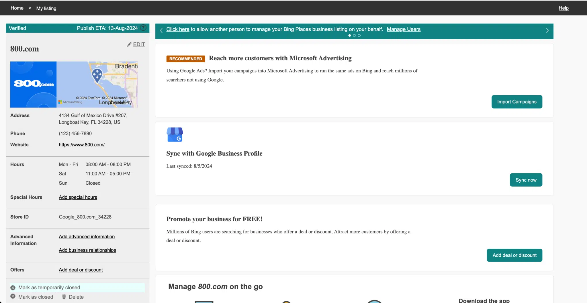Click the 800.com logo image
This screenshot has height=303, width=587.
click(x=33, y=85)
